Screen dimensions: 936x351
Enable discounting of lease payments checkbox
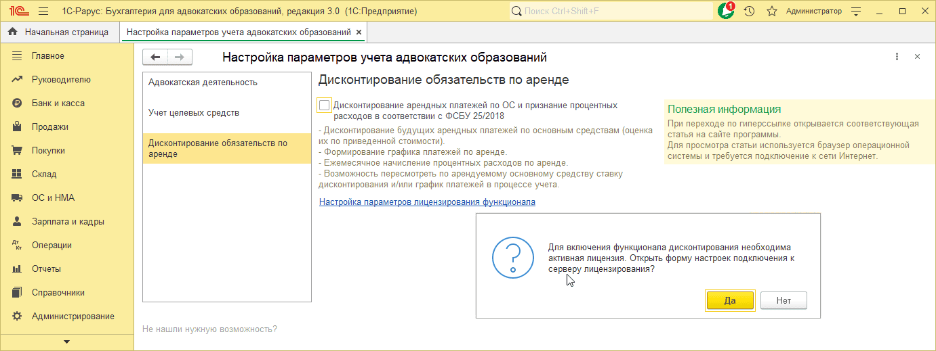(x=324, y=106)
